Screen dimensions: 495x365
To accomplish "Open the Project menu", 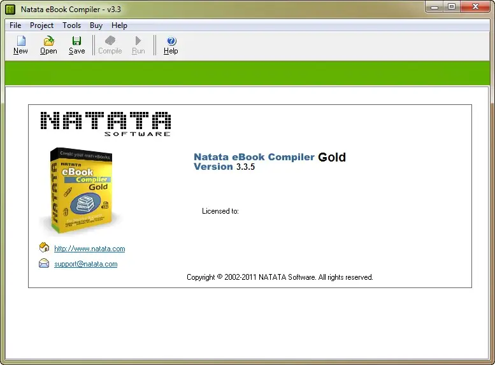I will coord(41,25).
